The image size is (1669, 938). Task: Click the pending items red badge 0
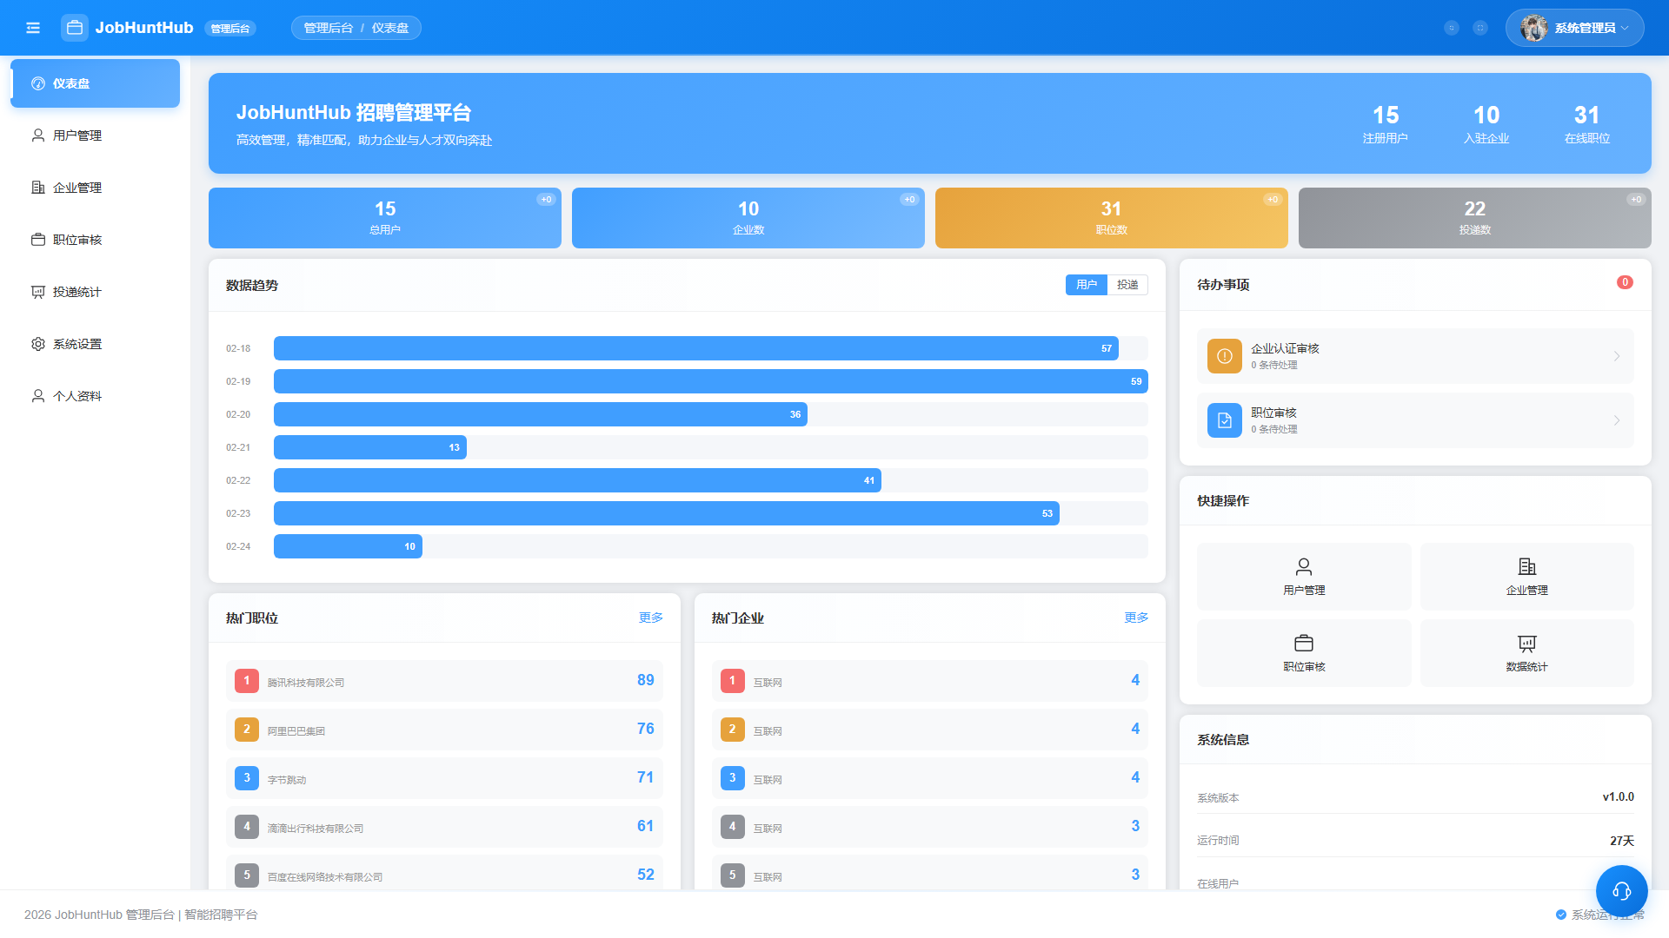1625,282
